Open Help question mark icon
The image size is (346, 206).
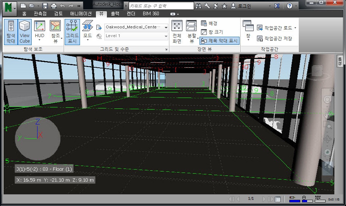pyautogui.click(x=290, y=6)
